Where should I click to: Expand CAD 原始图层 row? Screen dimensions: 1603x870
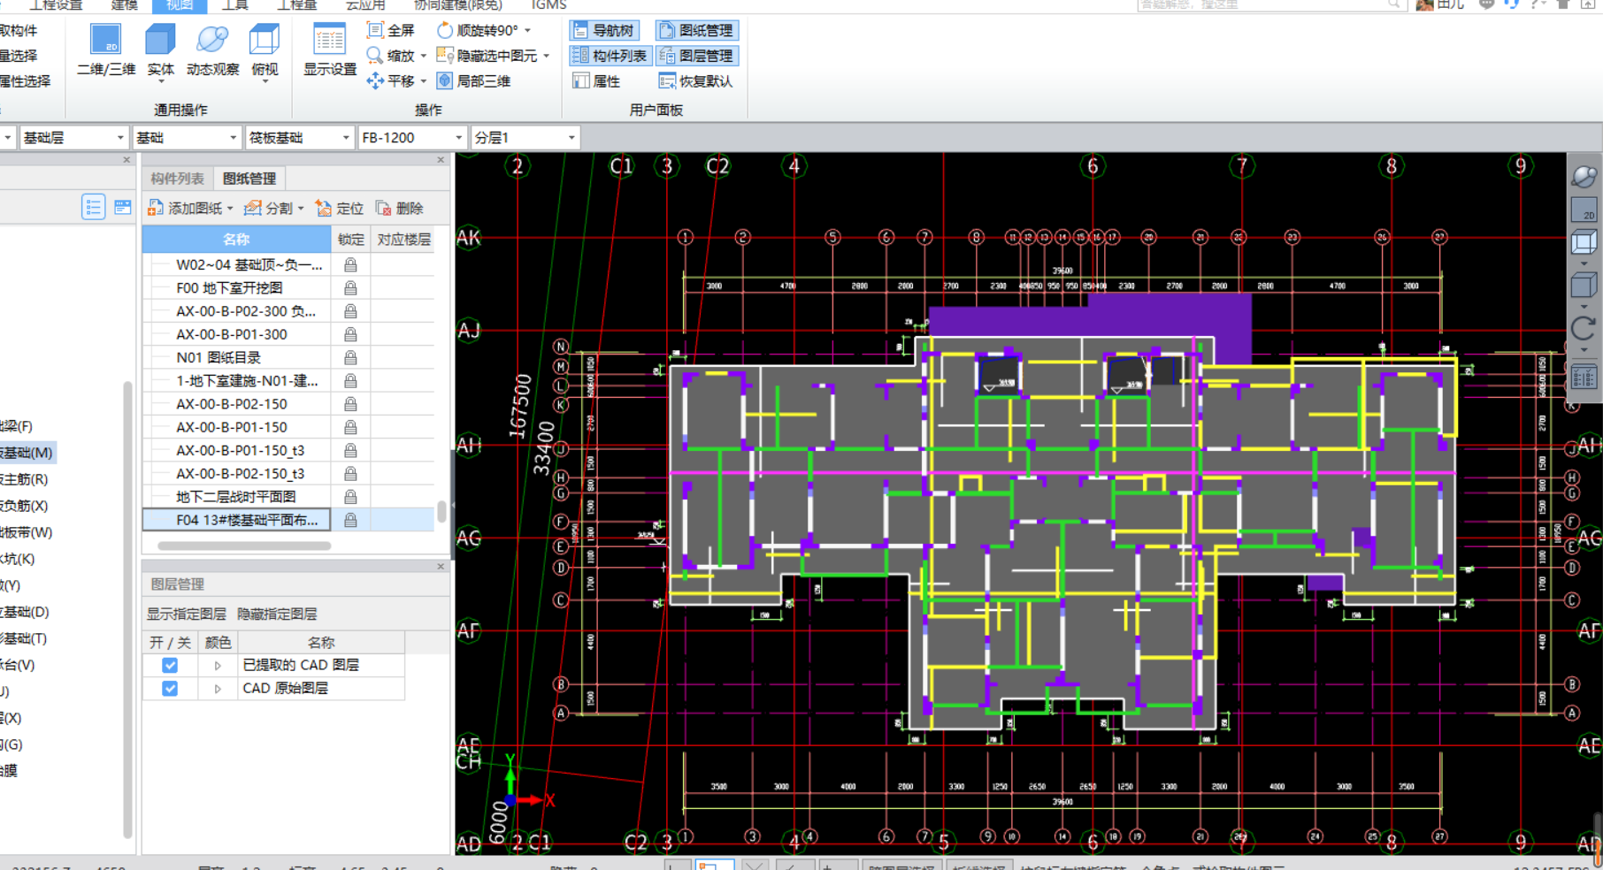[x=218, y=689]
